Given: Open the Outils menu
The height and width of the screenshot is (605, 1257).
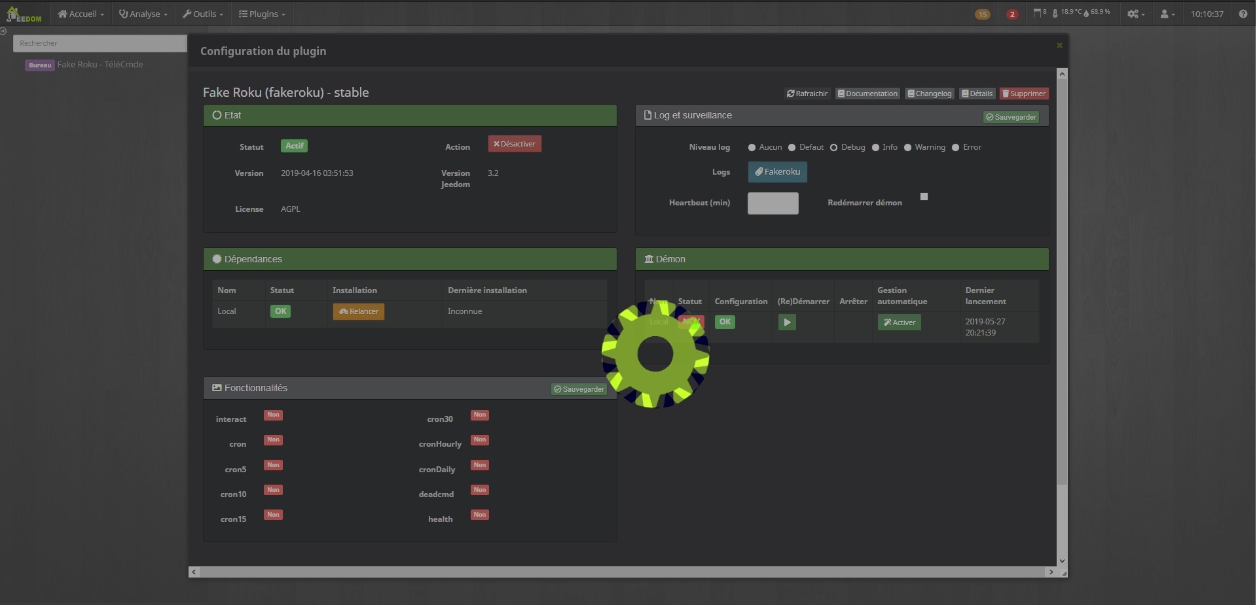Looking at the screenshot, I should pyautogui.click(x=203, y=14).
